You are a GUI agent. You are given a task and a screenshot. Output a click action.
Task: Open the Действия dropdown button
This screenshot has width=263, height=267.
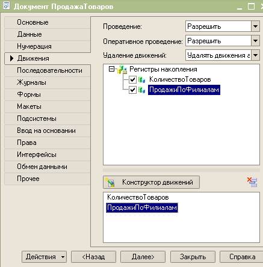pyautogui.click(x=44, y=257)
